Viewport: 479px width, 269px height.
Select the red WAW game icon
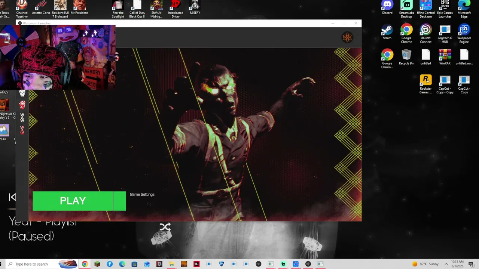click(x=22, y=130)
